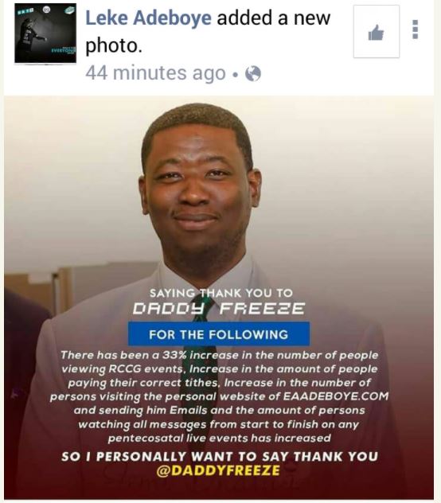The height and width of the screenshot is (503, 441).
Task: Tap the 'SAYING THANK YOU TO' caption line
Action: (221, 293)
